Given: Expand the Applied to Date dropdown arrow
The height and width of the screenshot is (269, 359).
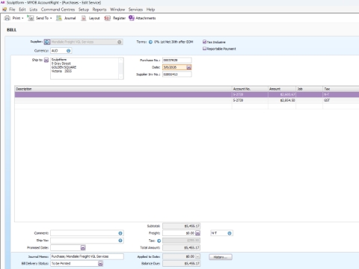Looking at the screenshot, I should click(x=197, y=256).
